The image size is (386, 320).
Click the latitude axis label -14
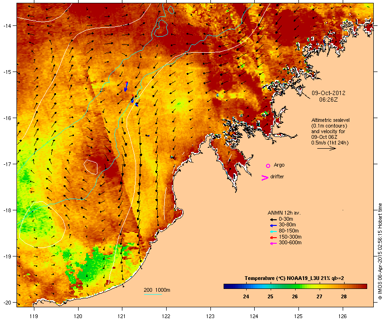pyautogui.click(x=7, y=25)
